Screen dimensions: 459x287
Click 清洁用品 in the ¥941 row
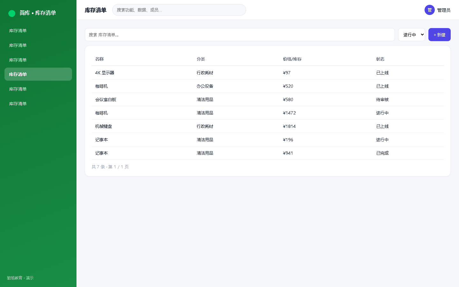click(x=205, y=153)
